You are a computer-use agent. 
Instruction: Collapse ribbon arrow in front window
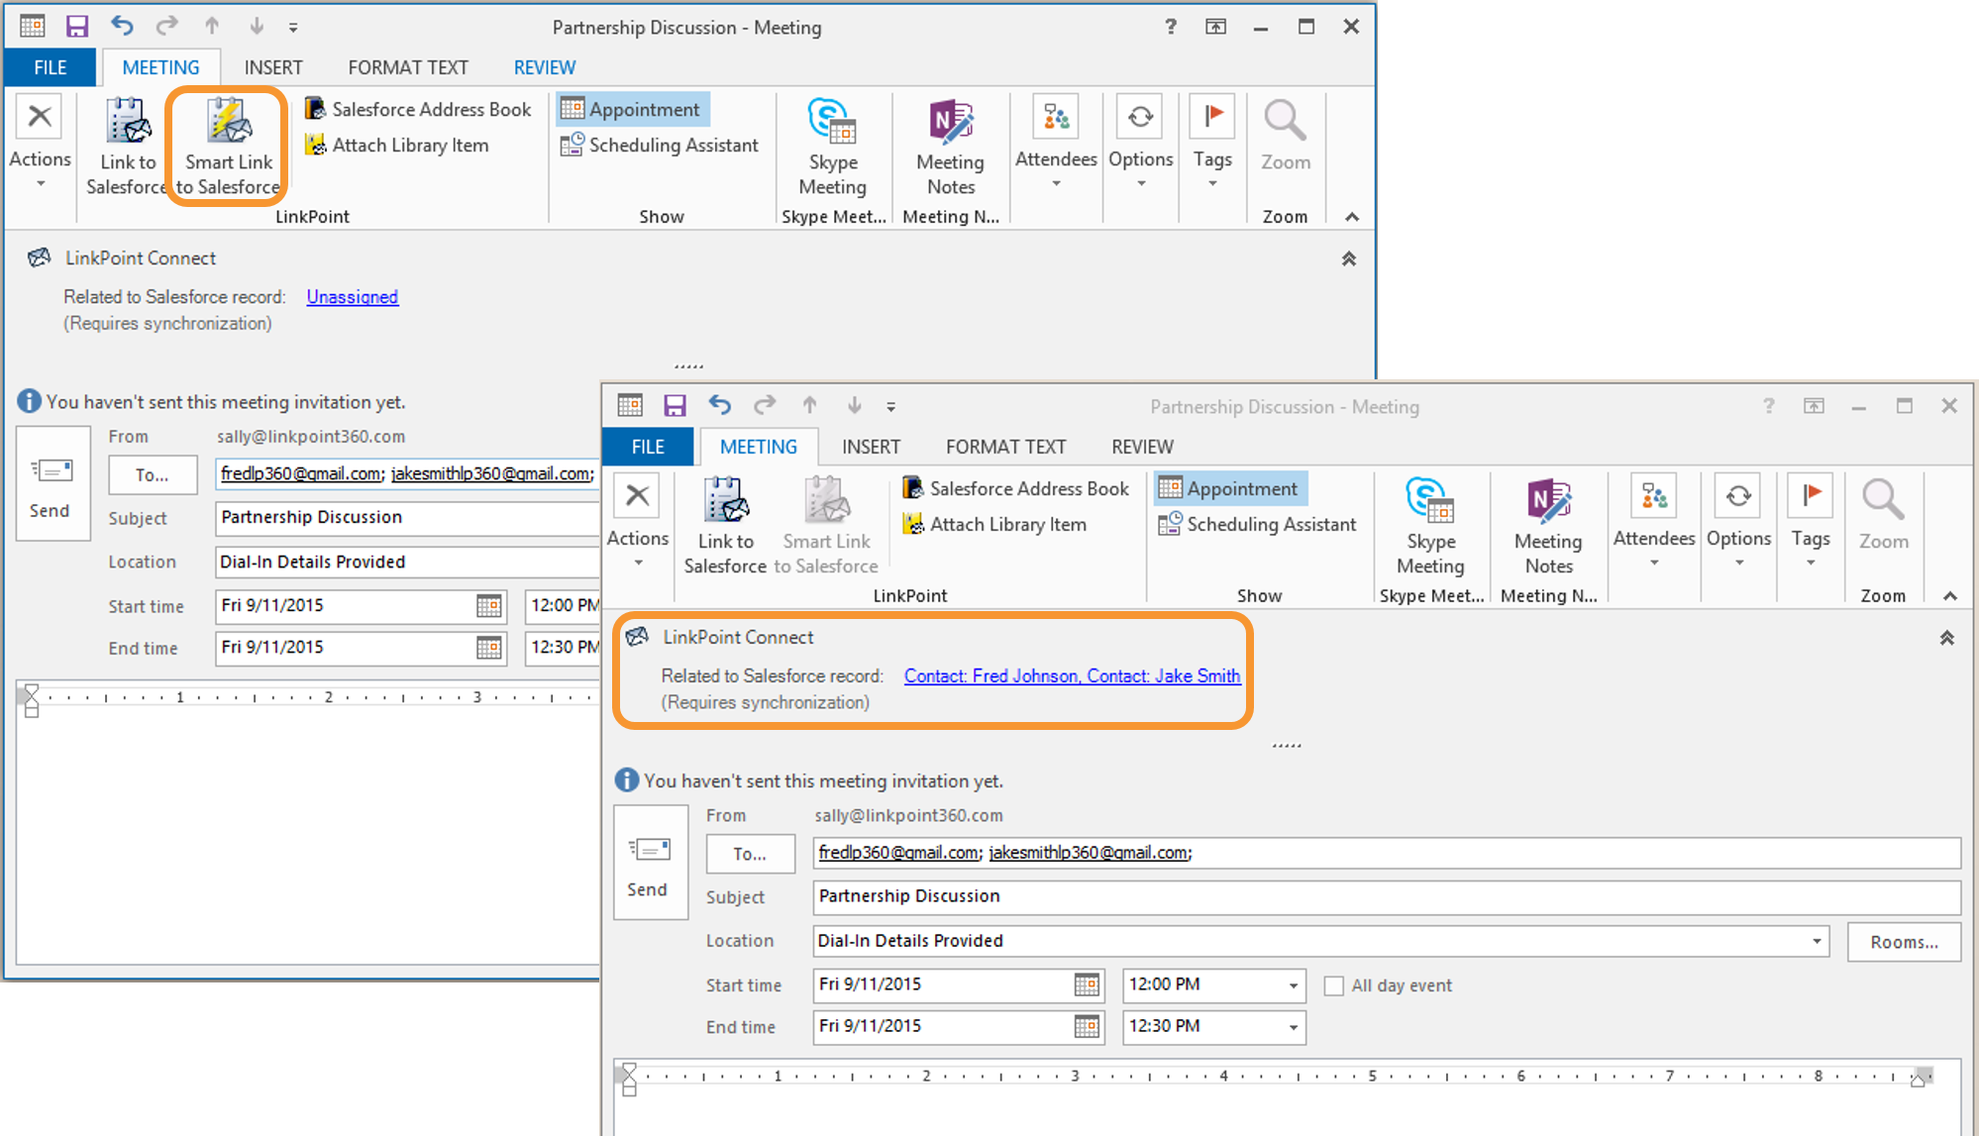pyautogui.click(x=1949, y=595)
